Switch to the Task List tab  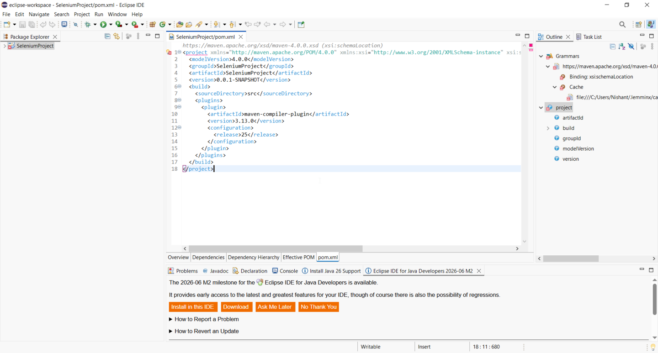589,37
